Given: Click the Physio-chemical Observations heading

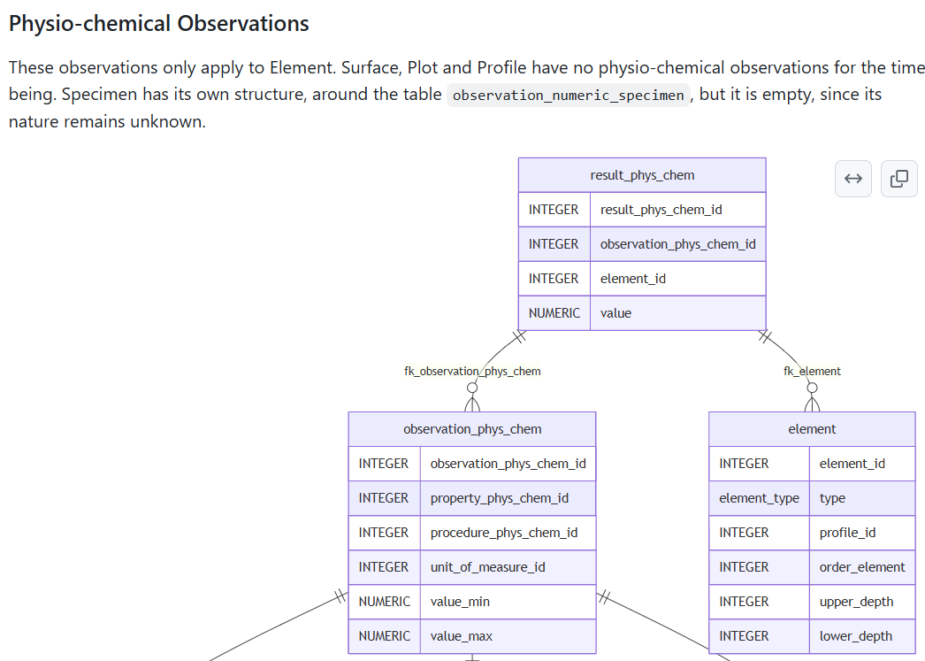Looking at the screenshot, I should pos(159,24).
